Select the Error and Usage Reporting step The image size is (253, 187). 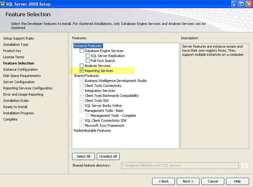23,95
